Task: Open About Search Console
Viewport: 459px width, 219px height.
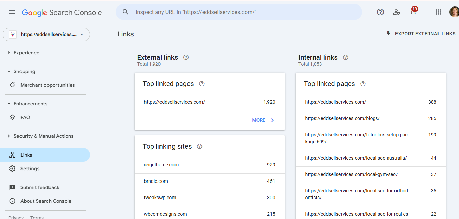Action: [45, 201]
